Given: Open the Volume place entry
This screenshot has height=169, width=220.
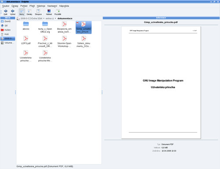Looking at the screenshot, I should [7, 43].
